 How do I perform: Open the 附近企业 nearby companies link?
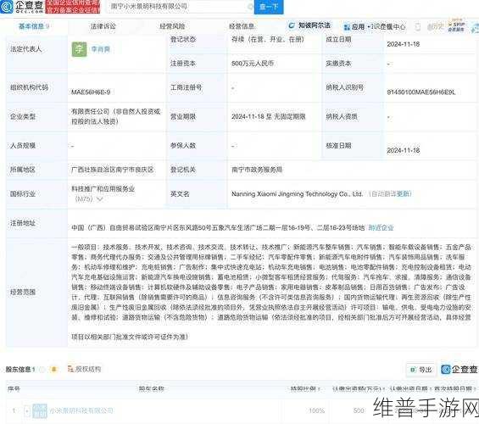381,227
